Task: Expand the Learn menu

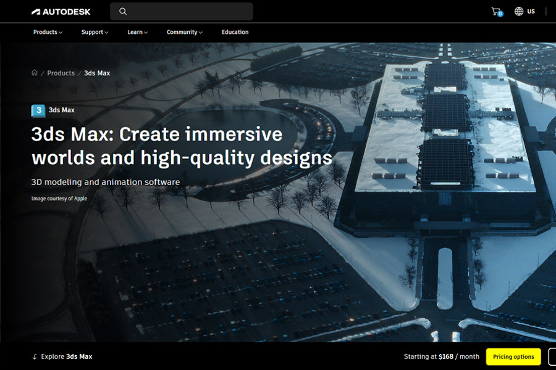Action: point(137,32)
